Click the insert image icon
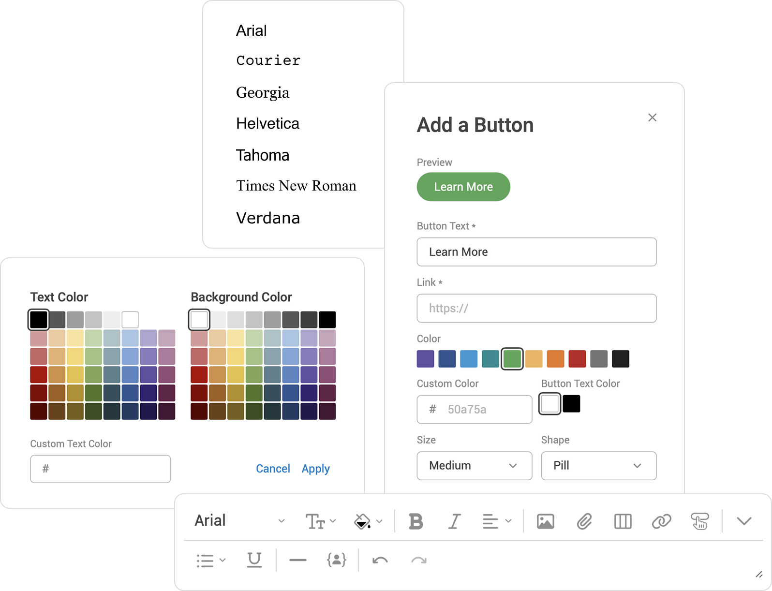 pos(545,521)
